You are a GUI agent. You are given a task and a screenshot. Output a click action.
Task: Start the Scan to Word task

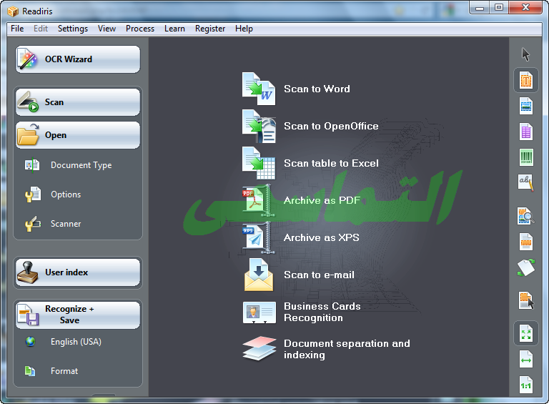[x=316, y=89]
